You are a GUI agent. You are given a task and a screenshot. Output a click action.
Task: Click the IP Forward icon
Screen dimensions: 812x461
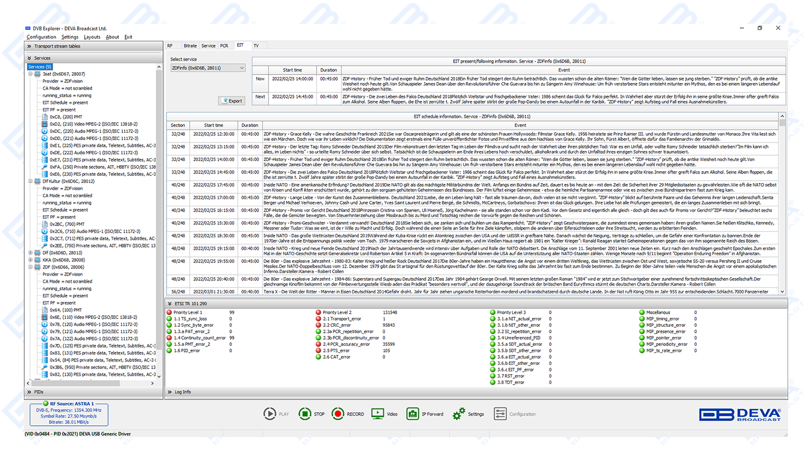coord(413,413)
